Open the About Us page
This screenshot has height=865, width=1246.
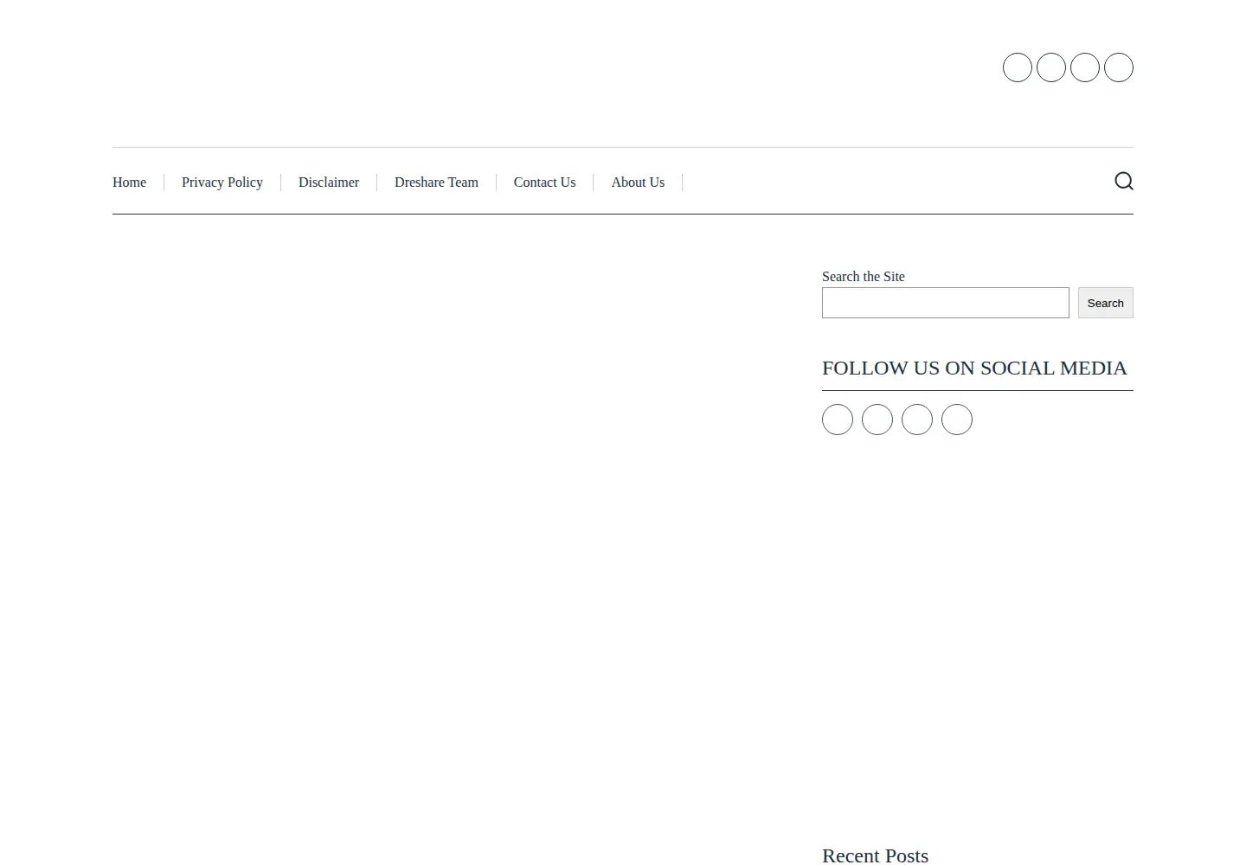point(638,183)
